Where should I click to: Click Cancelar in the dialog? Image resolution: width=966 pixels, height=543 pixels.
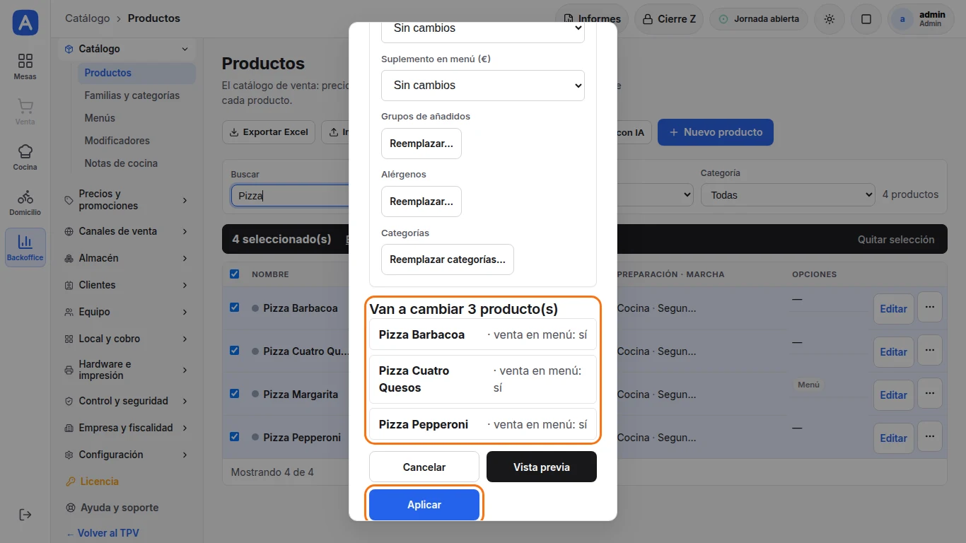[424, 467]
